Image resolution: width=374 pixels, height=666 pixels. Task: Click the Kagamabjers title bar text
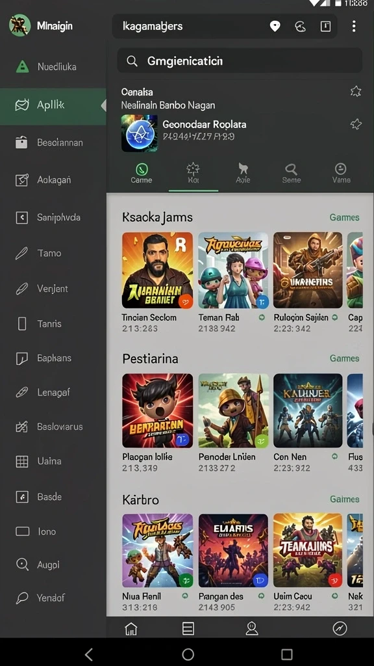pyautogui.click(x=153, y=26)
